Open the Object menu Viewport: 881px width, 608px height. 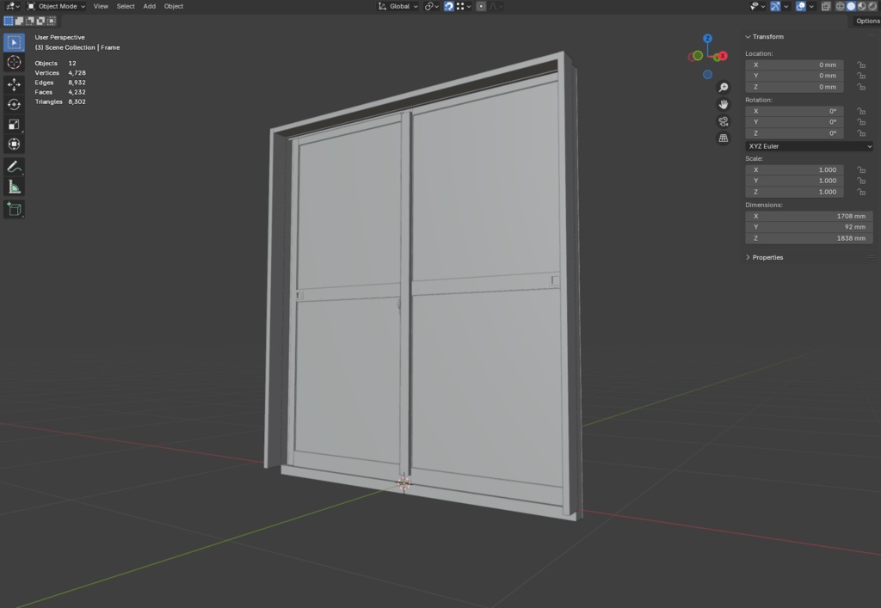click(174, 6)
